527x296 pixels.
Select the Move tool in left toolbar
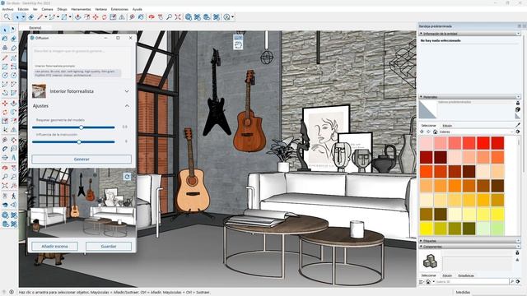tap(5, 104)
